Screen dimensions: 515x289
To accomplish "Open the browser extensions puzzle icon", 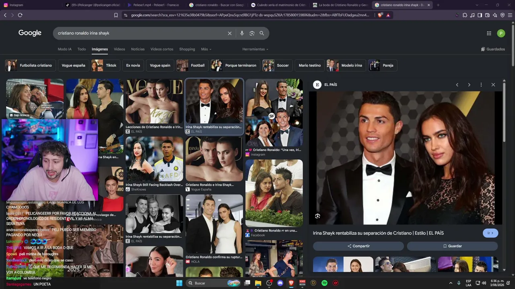I will tap(465, 15).
